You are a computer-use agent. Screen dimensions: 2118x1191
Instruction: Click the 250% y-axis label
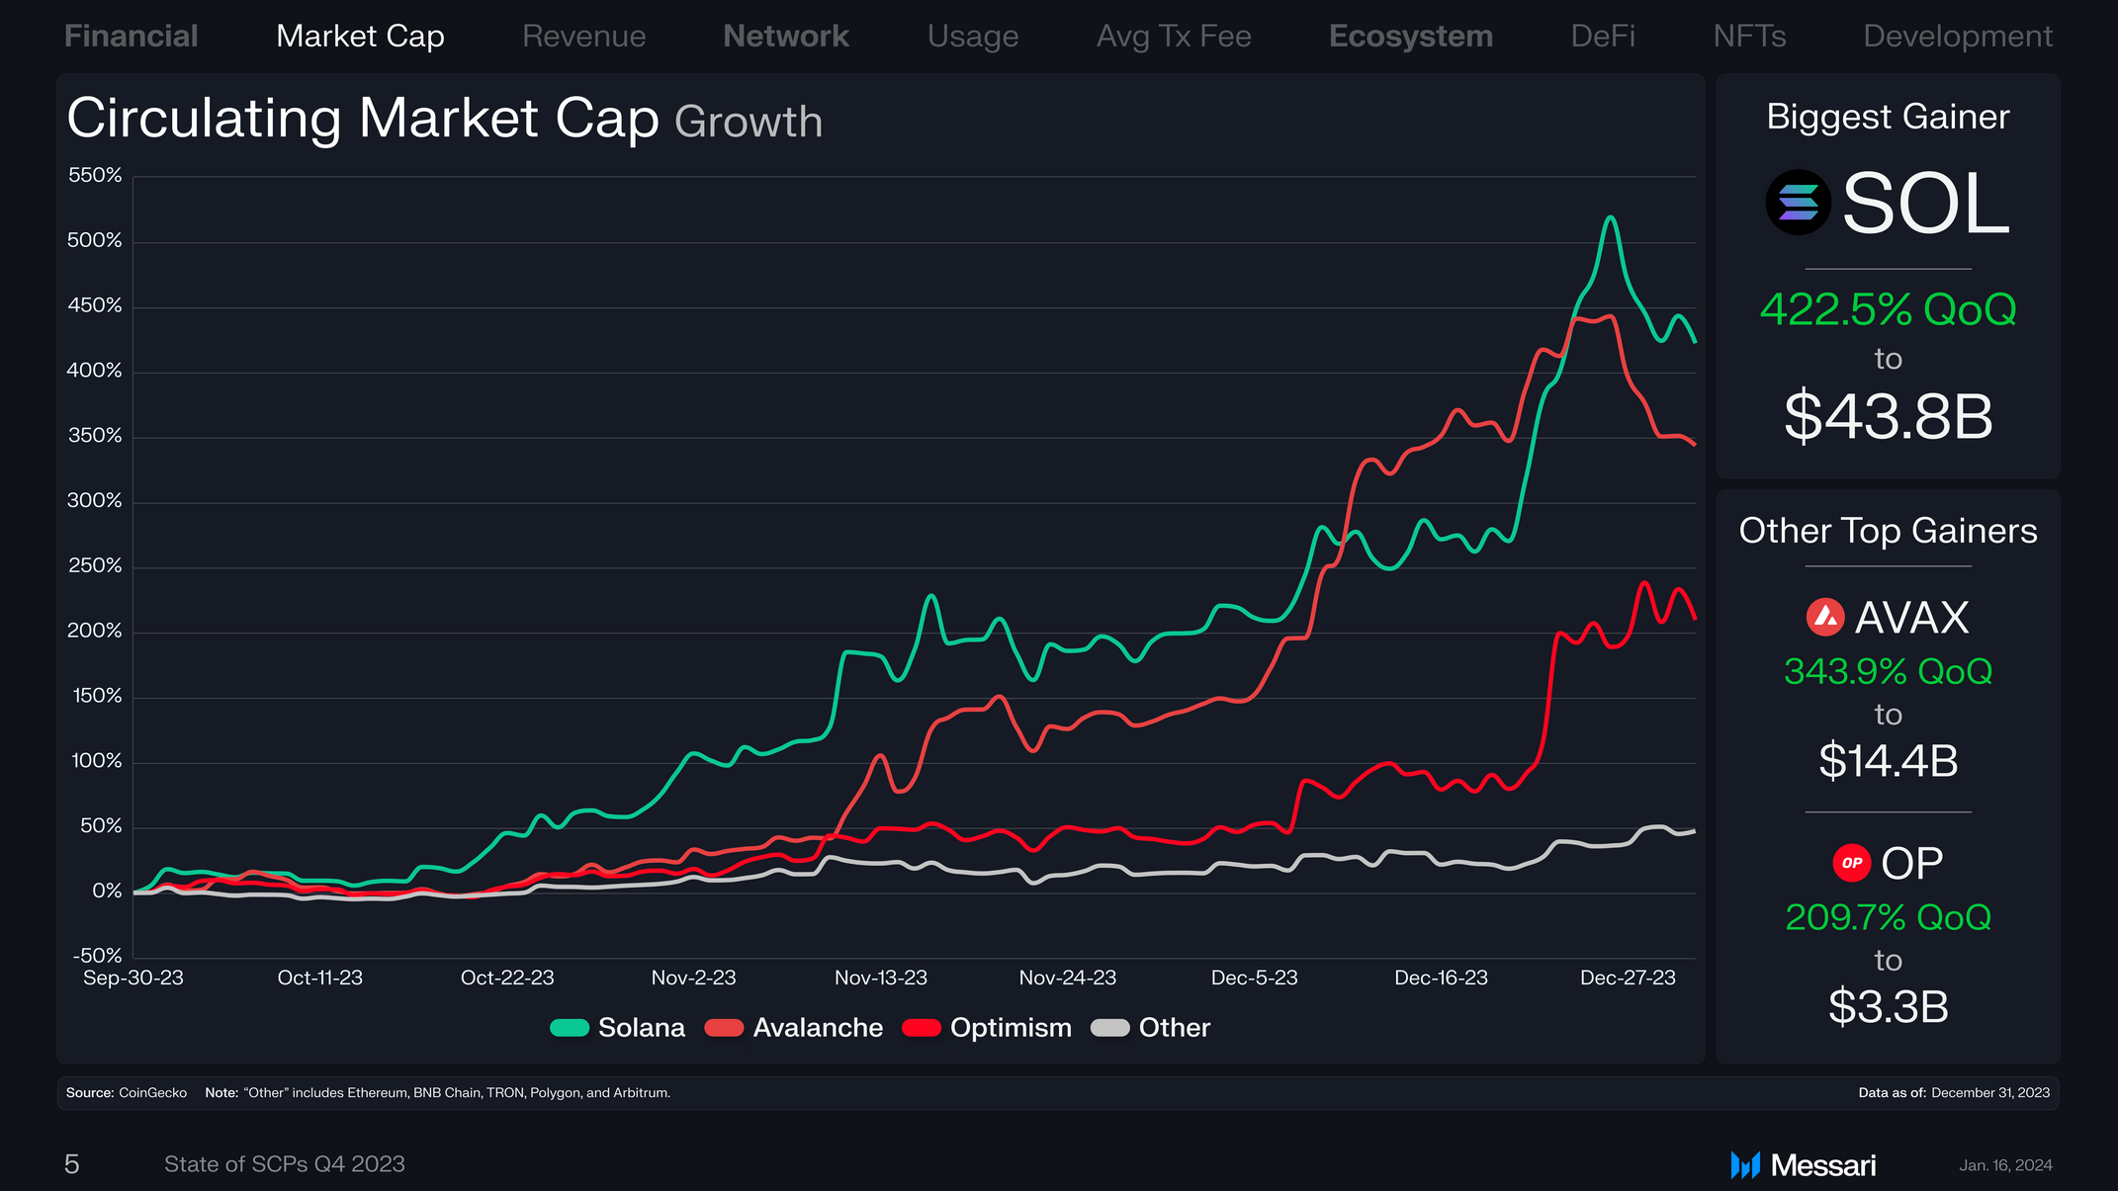coord(95,566)
